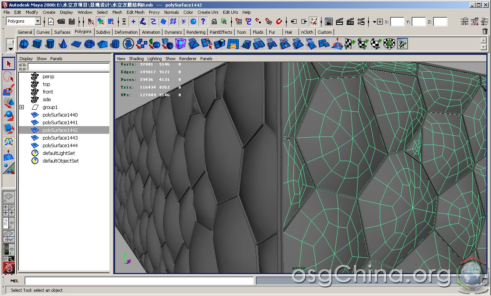Screen dimensions: 491x296
Task: Open the UV Texture Editor shelf icon
Action: tap(402, 44)
